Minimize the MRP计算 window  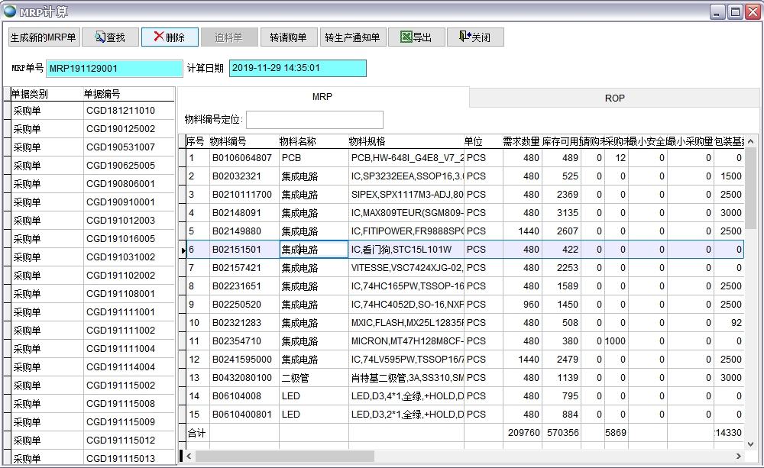coord(716,10)
